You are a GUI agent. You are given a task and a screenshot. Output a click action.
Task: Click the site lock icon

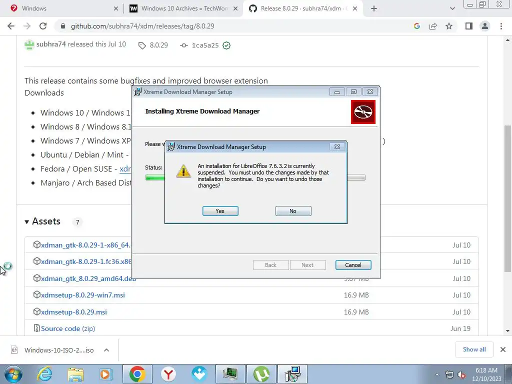(63, 26)
